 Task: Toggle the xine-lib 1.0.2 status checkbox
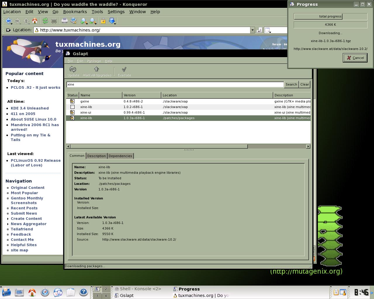[72, 107]
